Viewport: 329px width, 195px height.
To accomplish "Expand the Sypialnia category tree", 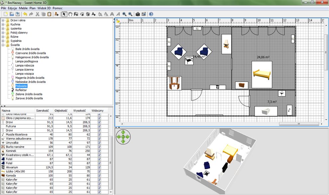I will pos(4,40).
